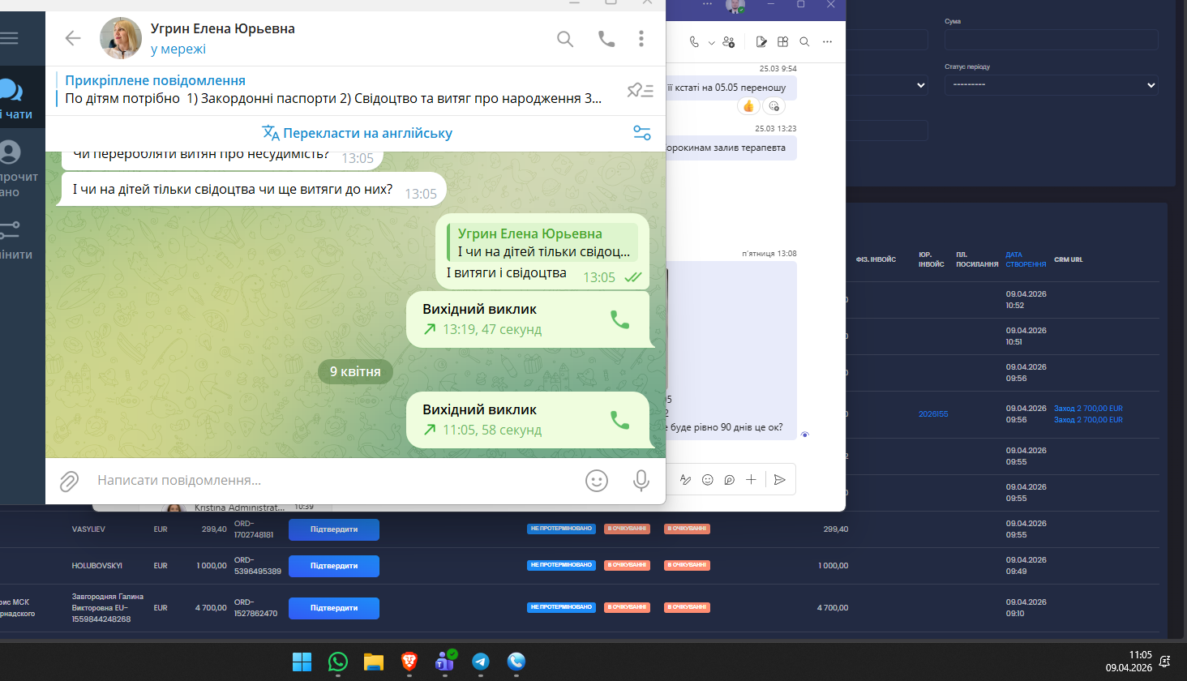Image resolution: width=1187 pixels, height=681 pixels.
Task: Go back from the Telegram chat
Action: [73, 38]
